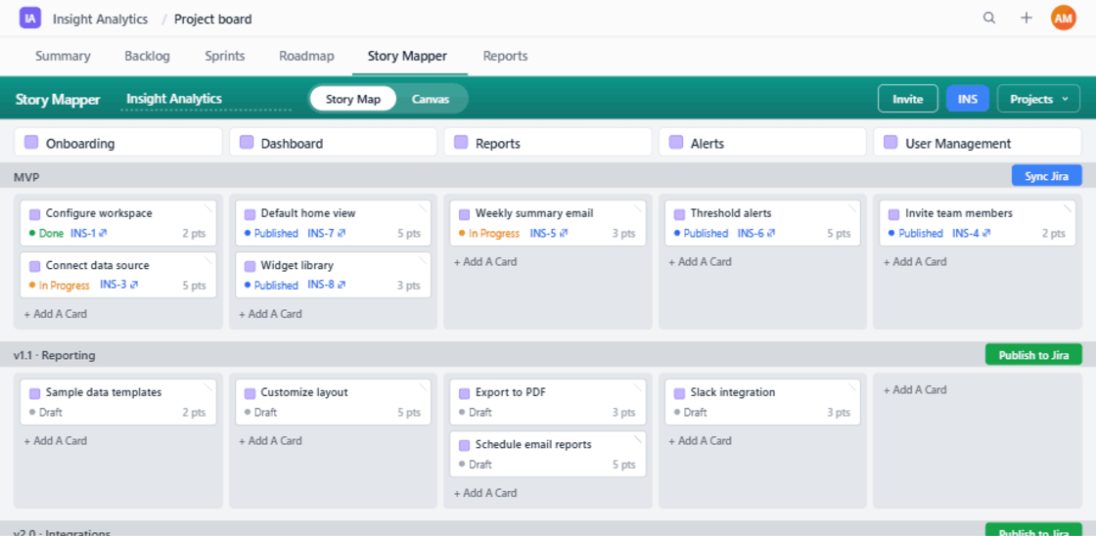Click the card icon on Connect data source
The image size is (1096, 536).
point(35,266)
